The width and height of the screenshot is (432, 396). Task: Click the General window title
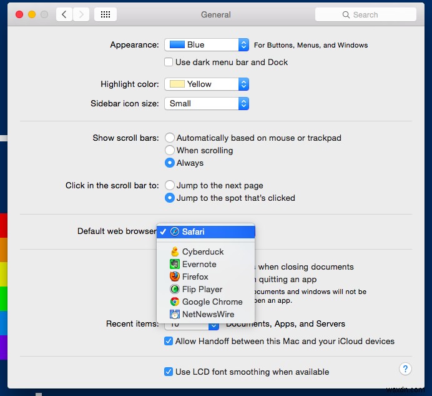pyautogui.click(x=216, y=14)
